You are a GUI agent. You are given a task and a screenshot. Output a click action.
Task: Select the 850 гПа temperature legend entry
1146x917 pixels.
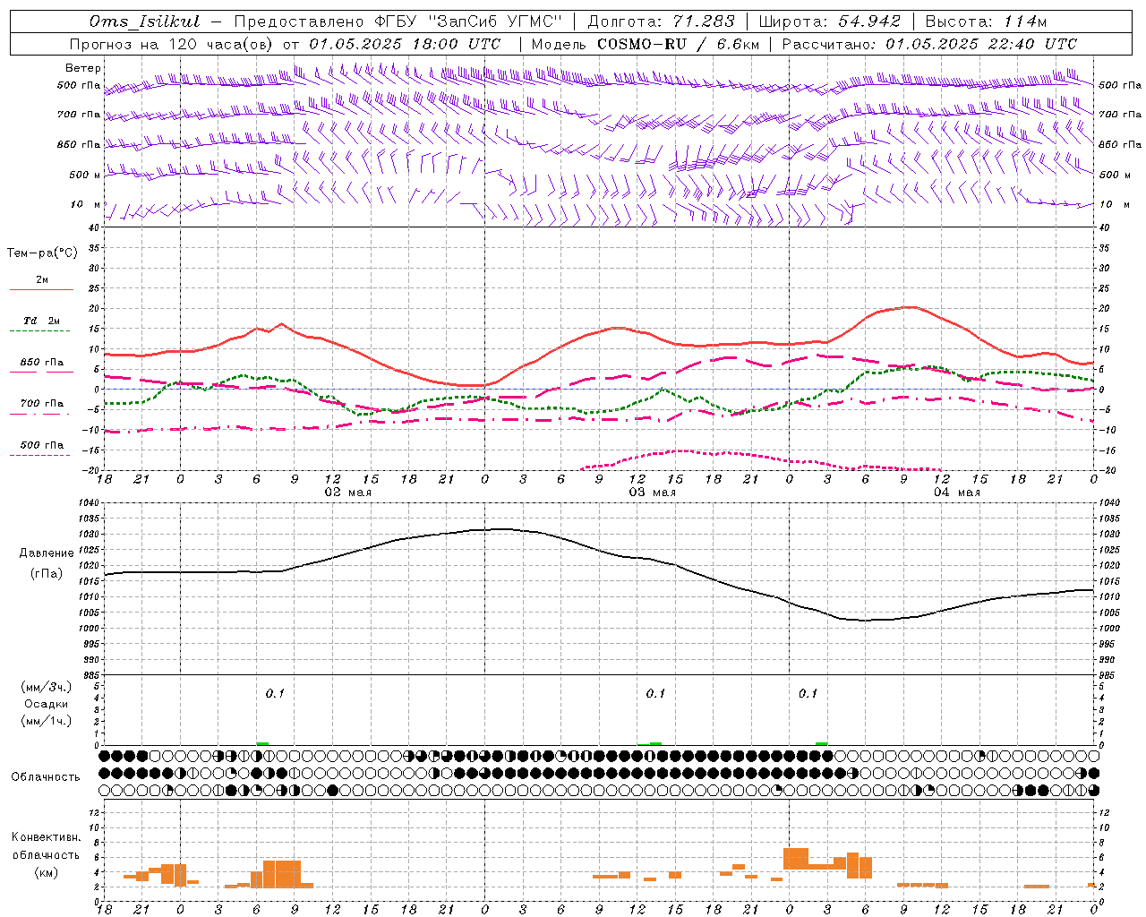click(41, 363)
